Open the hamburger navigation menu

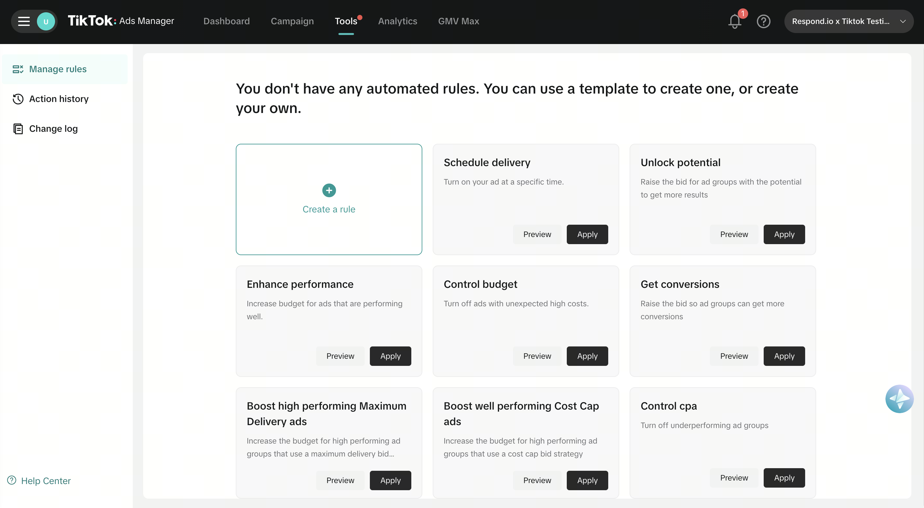[x=23, y=21]
